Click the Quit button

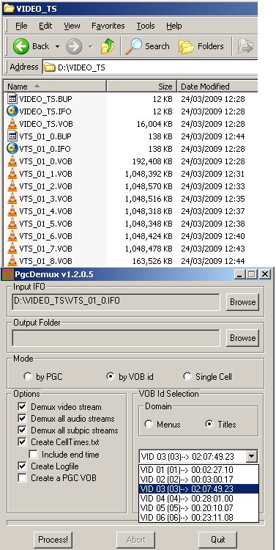click(218, 539)
